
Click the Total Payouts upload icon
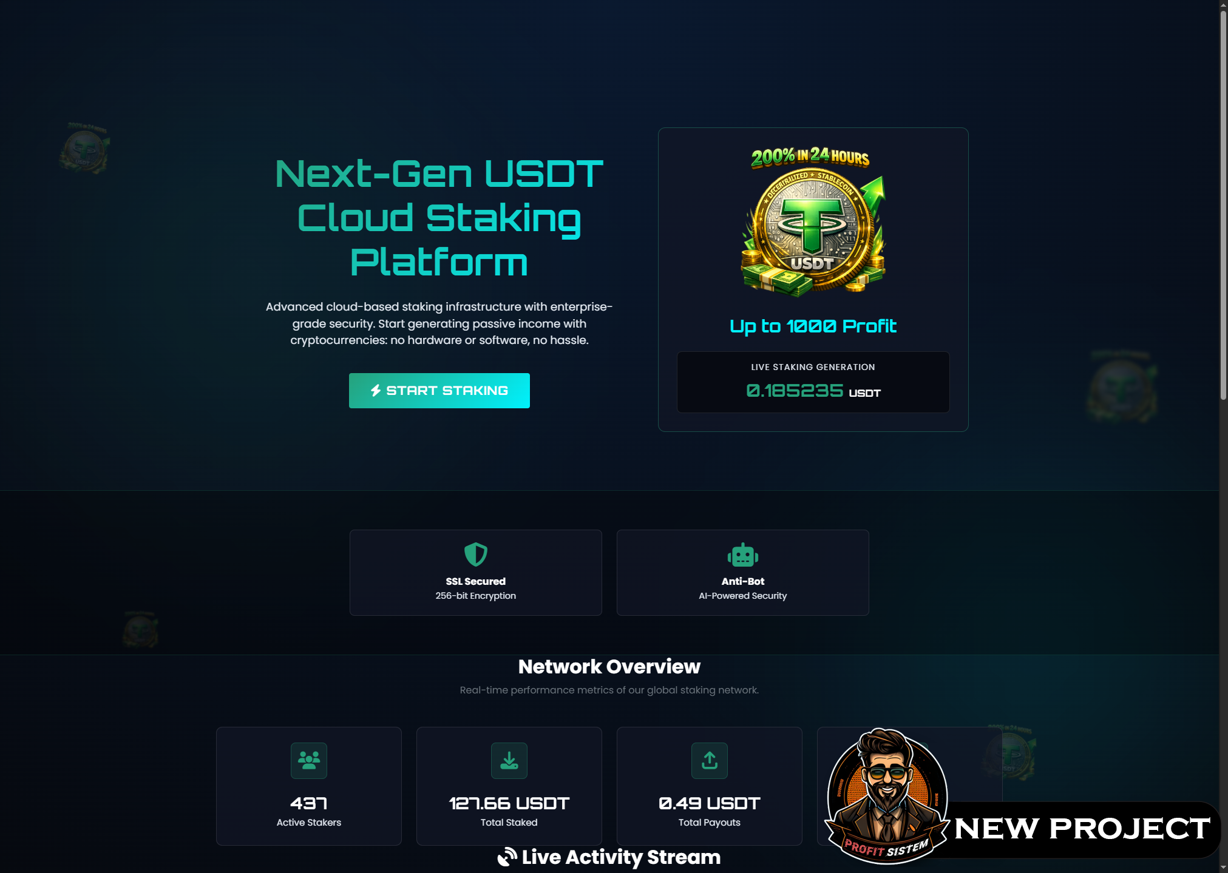(709, 760)
